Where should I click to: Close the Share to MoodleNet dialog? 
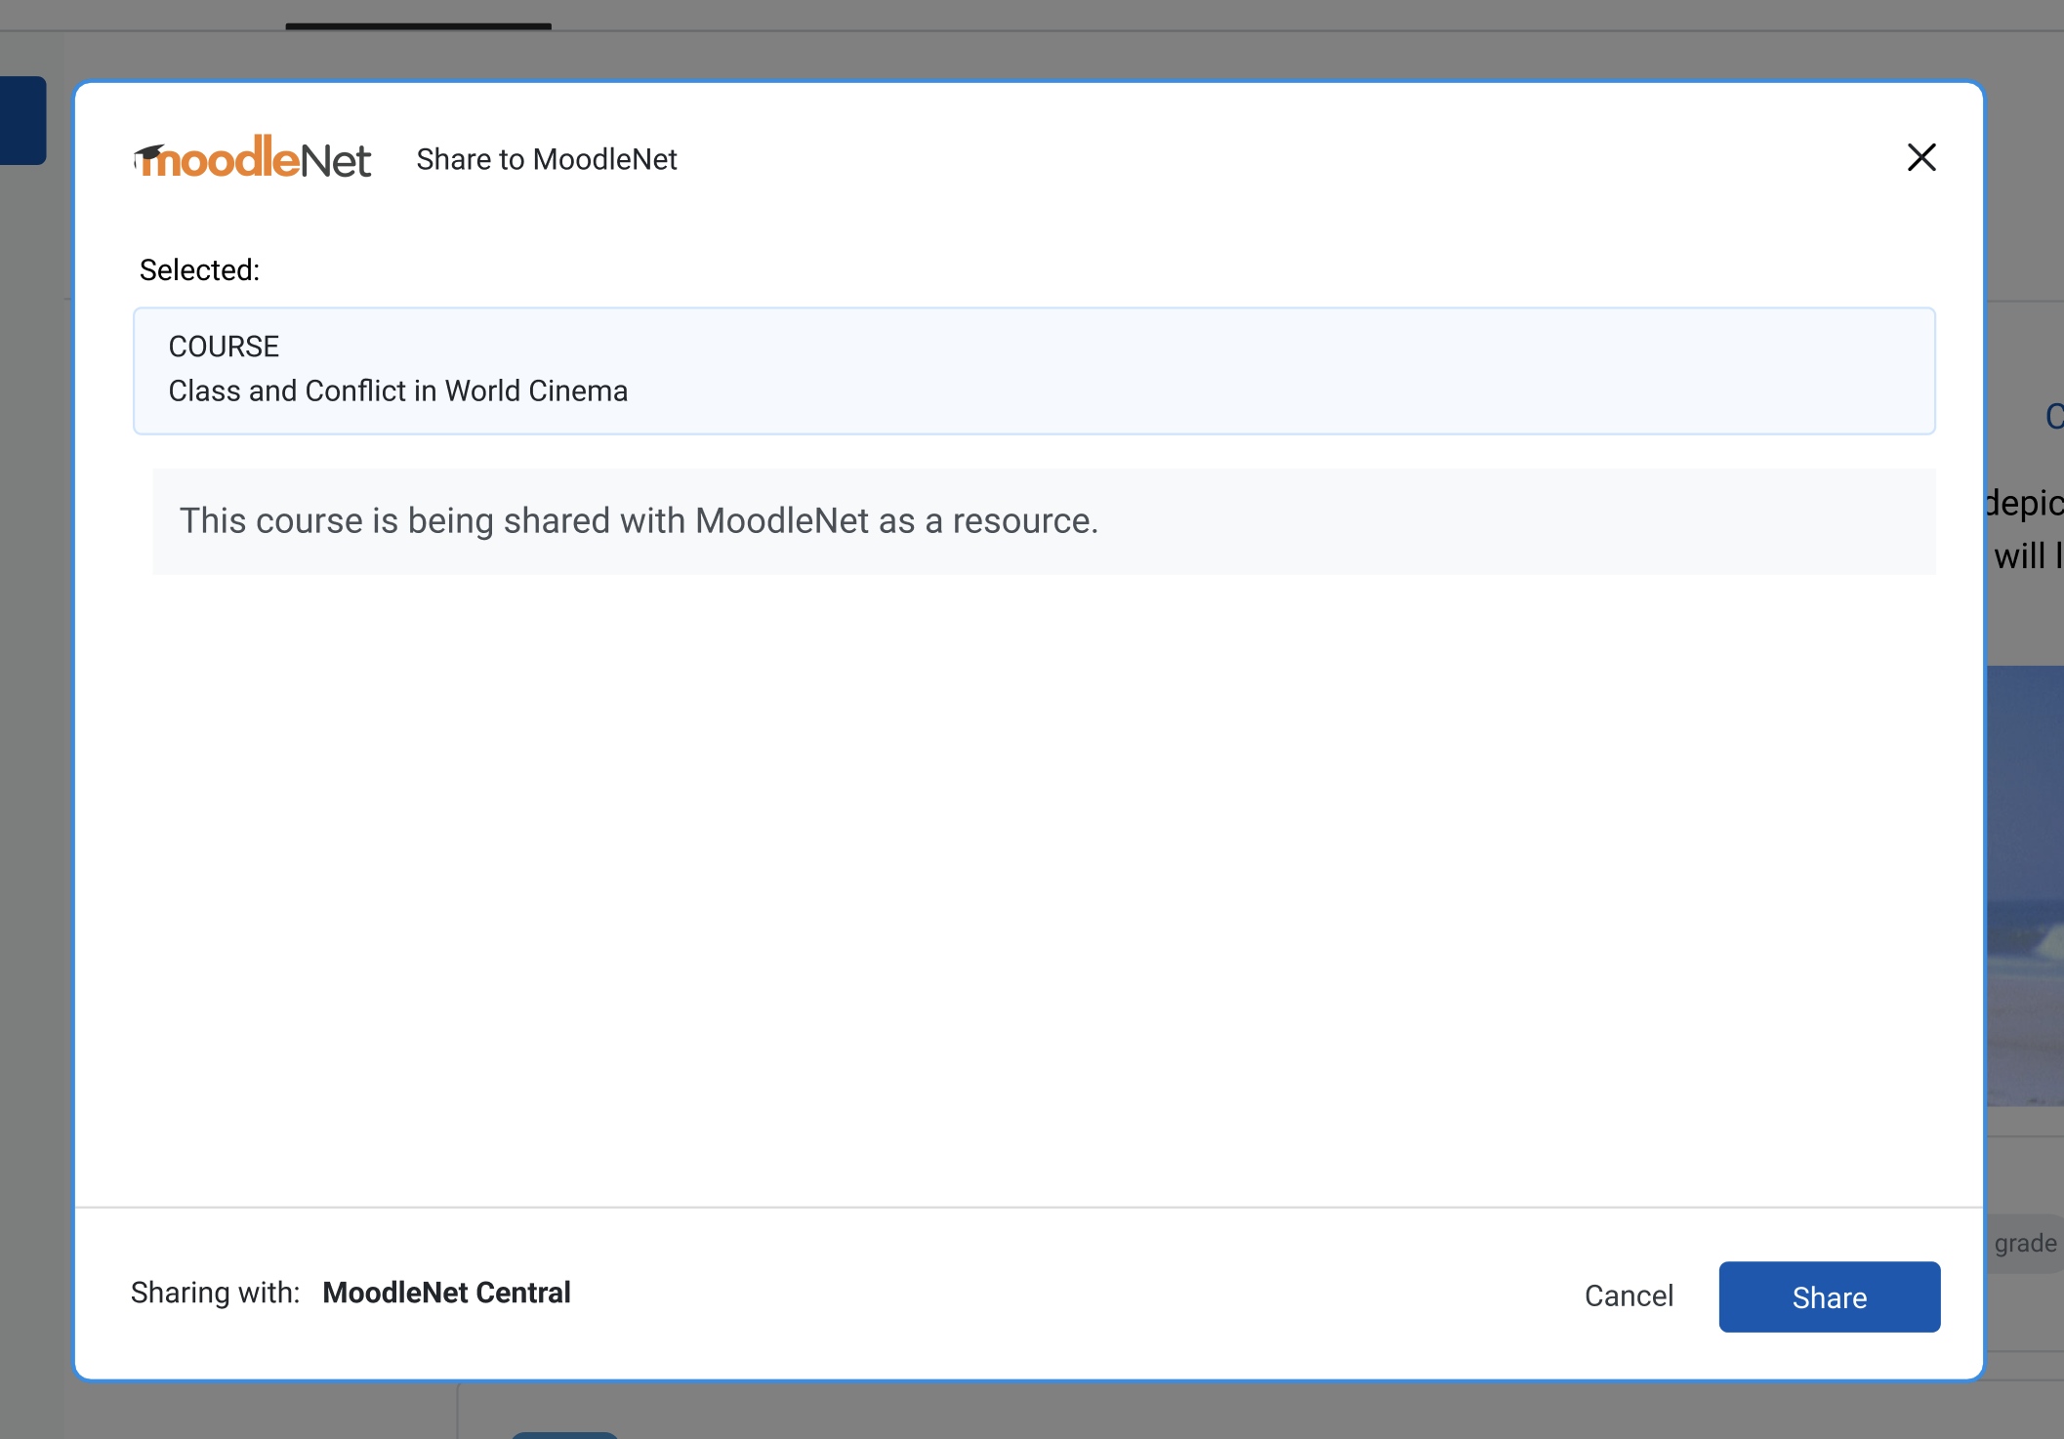(1920, 157)
